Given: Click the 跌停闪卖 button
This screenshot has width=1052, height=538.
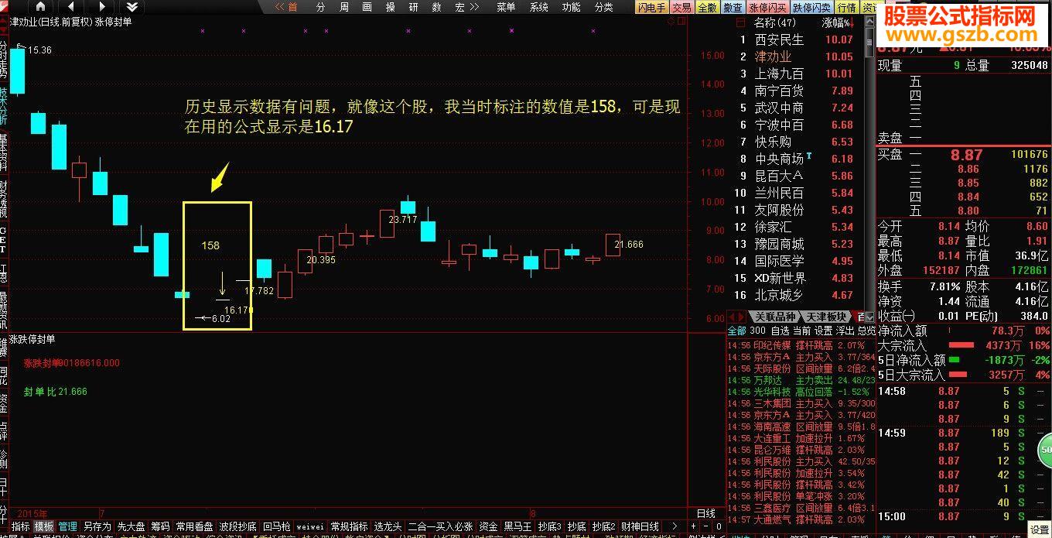Looking at the screenshot, I should 811,7.
